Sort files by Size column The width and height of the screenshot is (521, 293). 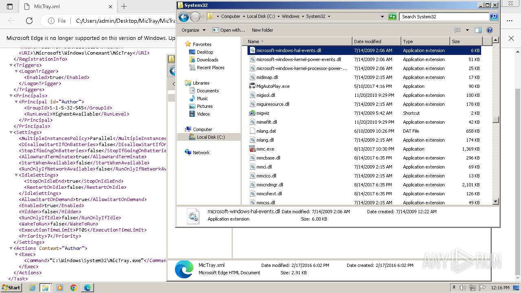click(x=466, y=42)
